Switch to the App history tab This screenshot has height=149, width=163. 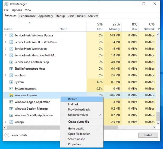(46, 16)
